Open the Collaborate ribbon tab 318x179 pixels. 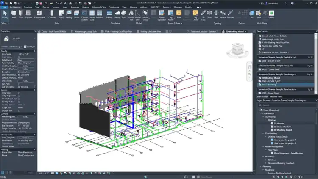pyautogui.click(x=114, y=7)
